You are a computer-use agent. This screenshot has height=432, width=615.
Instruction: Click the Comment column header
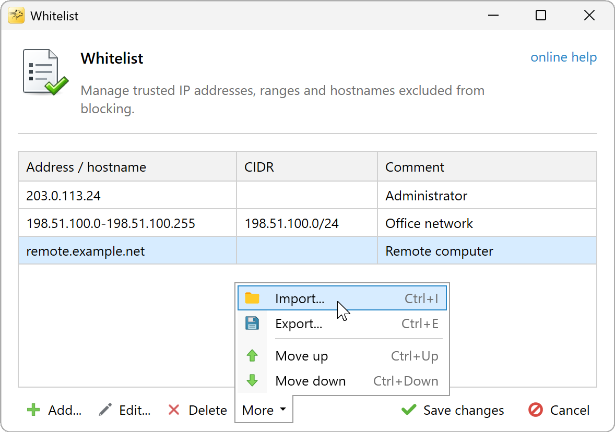[x=487, y=166]
